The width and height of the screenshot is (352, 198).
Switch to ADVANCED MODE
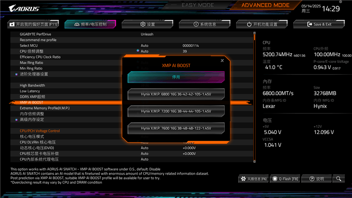click(x=265, y=5)
